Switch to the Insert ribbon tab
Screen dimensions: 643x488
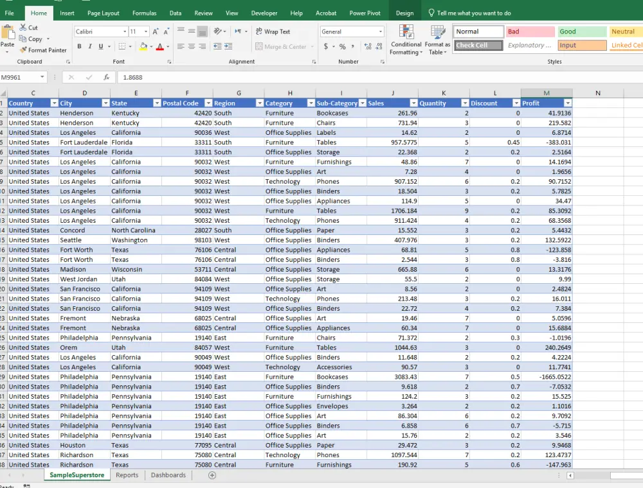[67, 13]
